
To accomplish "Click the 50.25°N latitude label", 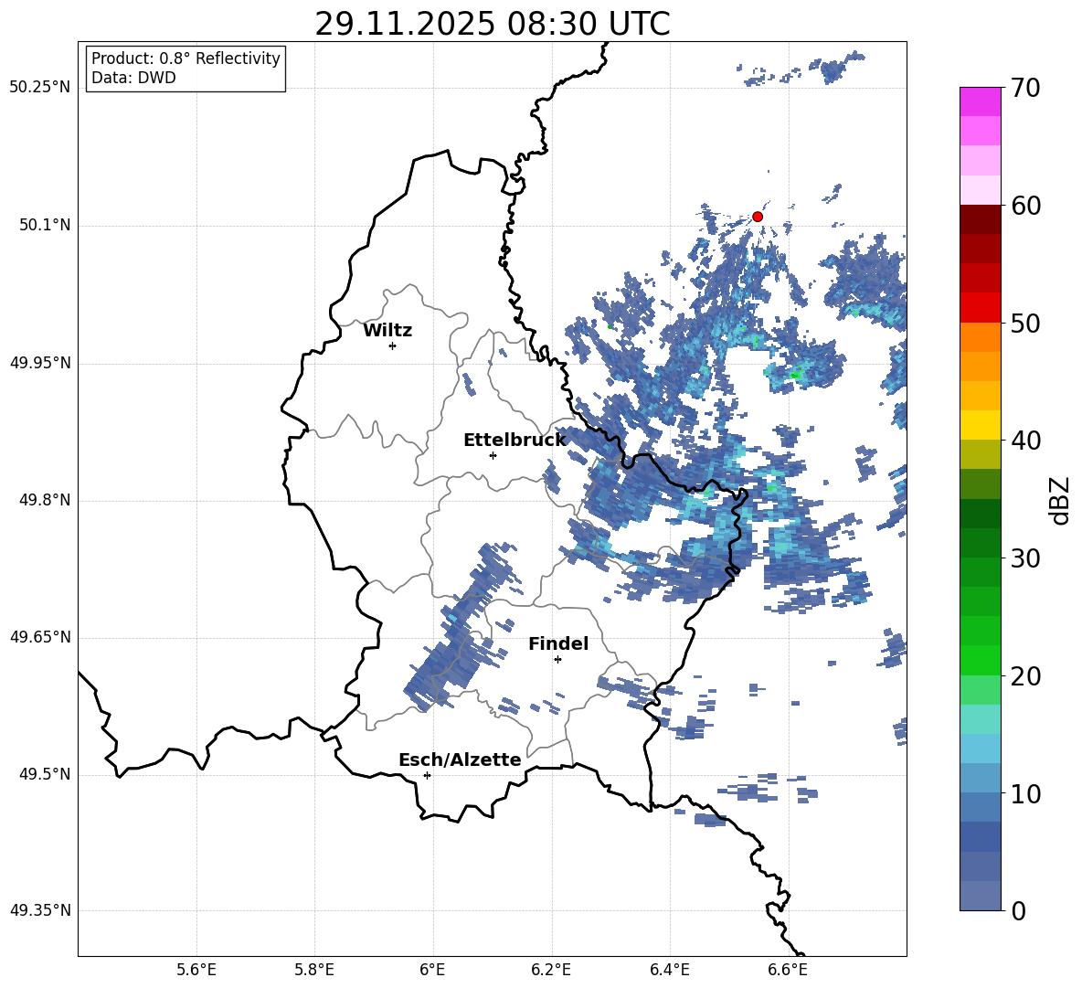I will click(40, 88).
